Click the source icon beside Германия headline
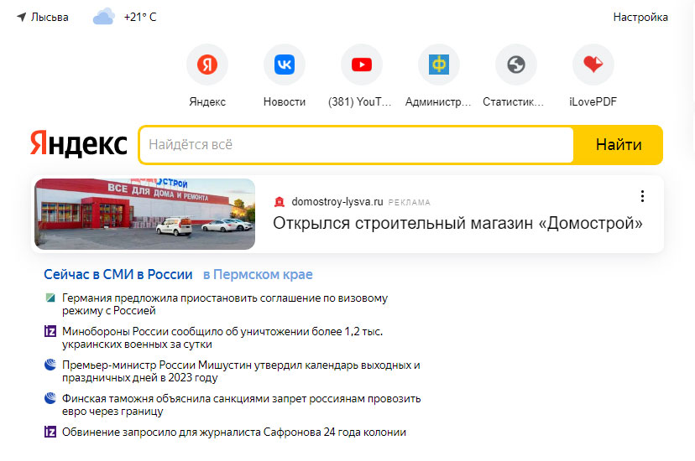Viewport: 695px width, 461px height. pyautogui.click(x=50, y=298)
